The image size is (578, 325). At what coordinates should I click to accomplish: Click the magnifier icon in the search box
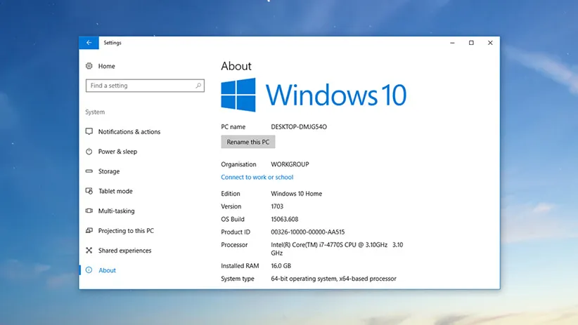[x=199, y=86]
